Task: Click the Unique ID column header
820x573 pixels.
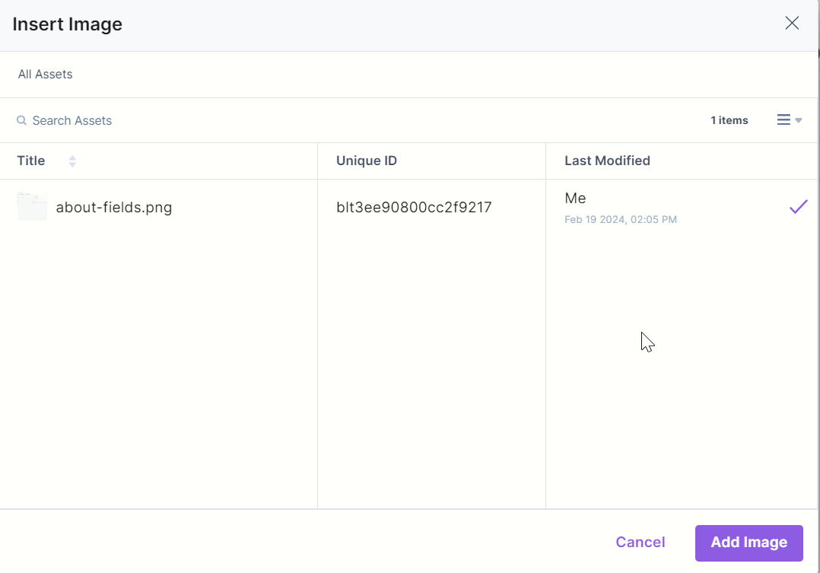Action: [367, 161]
